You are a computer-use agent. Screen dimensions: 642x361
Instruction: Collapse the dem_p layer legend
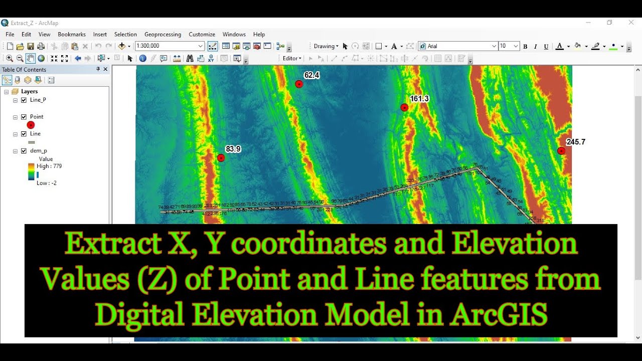click(x=16, y=151)
